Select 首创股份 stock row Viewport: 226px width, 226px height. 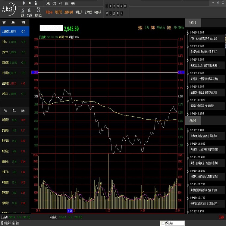click(x=15, y=130)
